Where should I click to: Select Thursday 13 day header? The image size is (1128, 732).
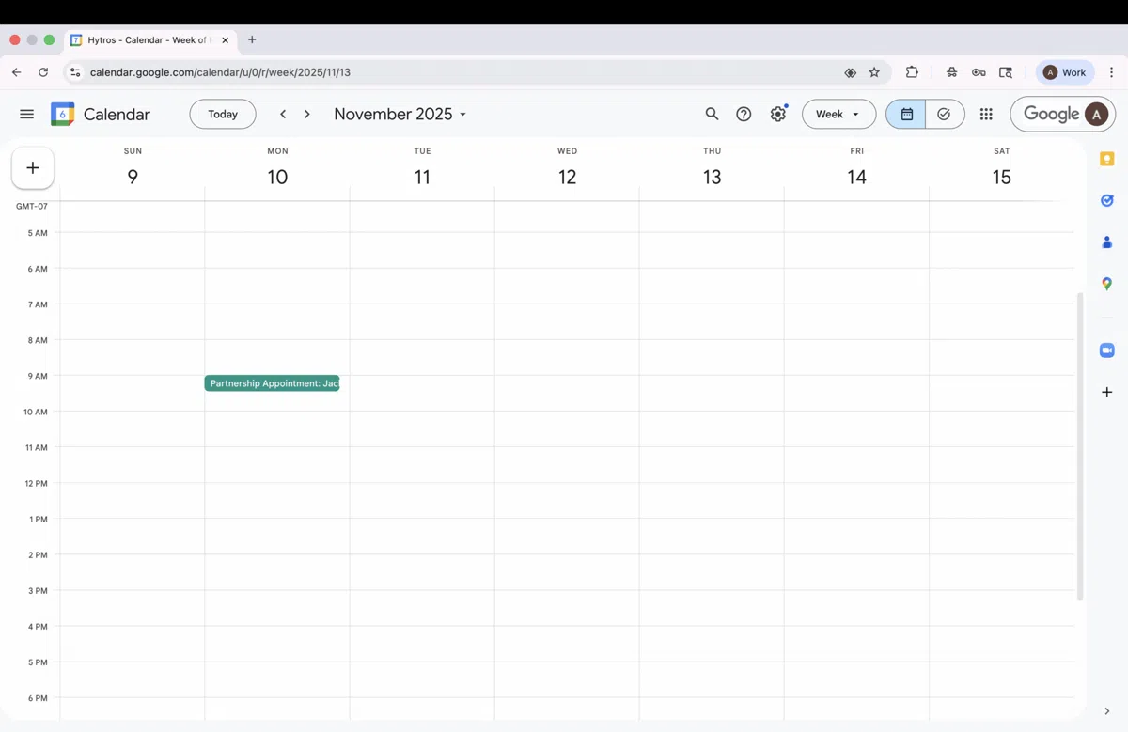(x=712, y=177)
